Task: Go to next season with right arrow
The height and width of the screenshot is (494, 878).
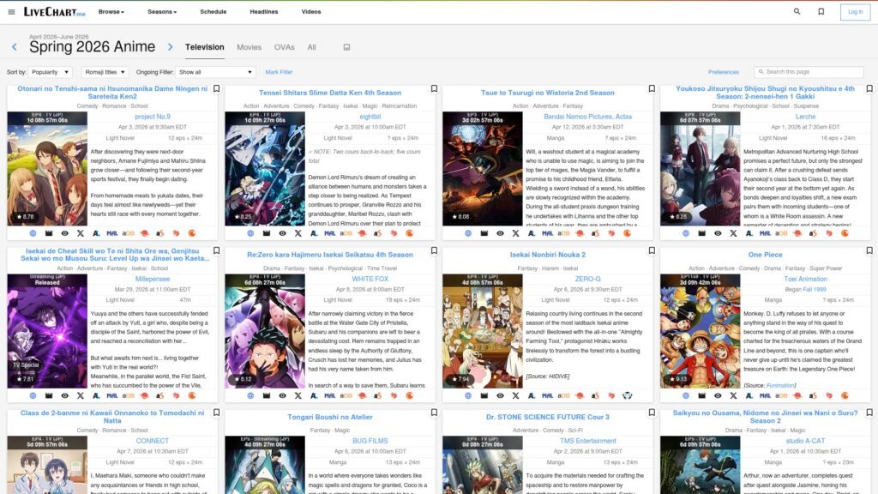Action: pyautogui.click(x=170, y=47)
